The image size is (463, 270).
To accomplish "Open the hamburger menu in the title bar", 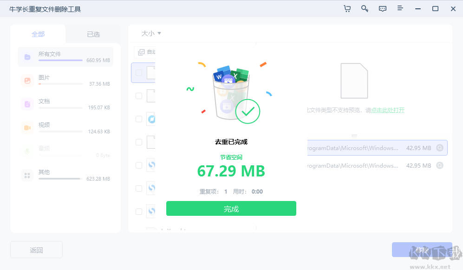I will pyautogui.click(x=400, y=8).
